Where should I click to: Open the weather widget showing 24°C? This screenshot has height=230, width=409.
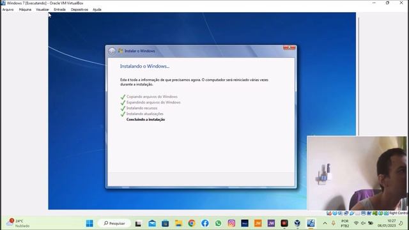[x=18, y=223]
